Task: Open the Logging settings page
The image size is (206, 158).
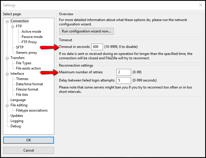Action: 17,121
